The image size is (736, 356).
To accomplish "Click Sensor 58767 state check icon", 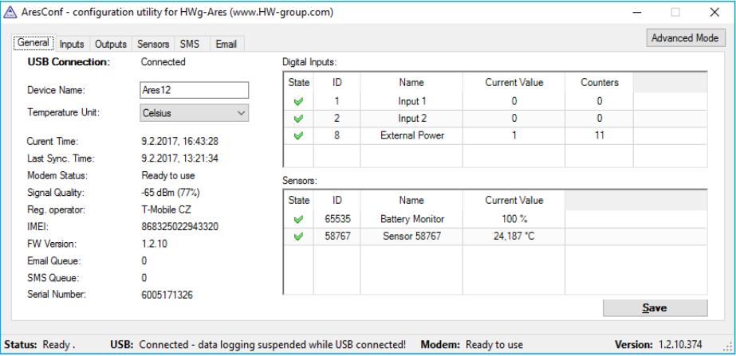I will tap(298, 237).
